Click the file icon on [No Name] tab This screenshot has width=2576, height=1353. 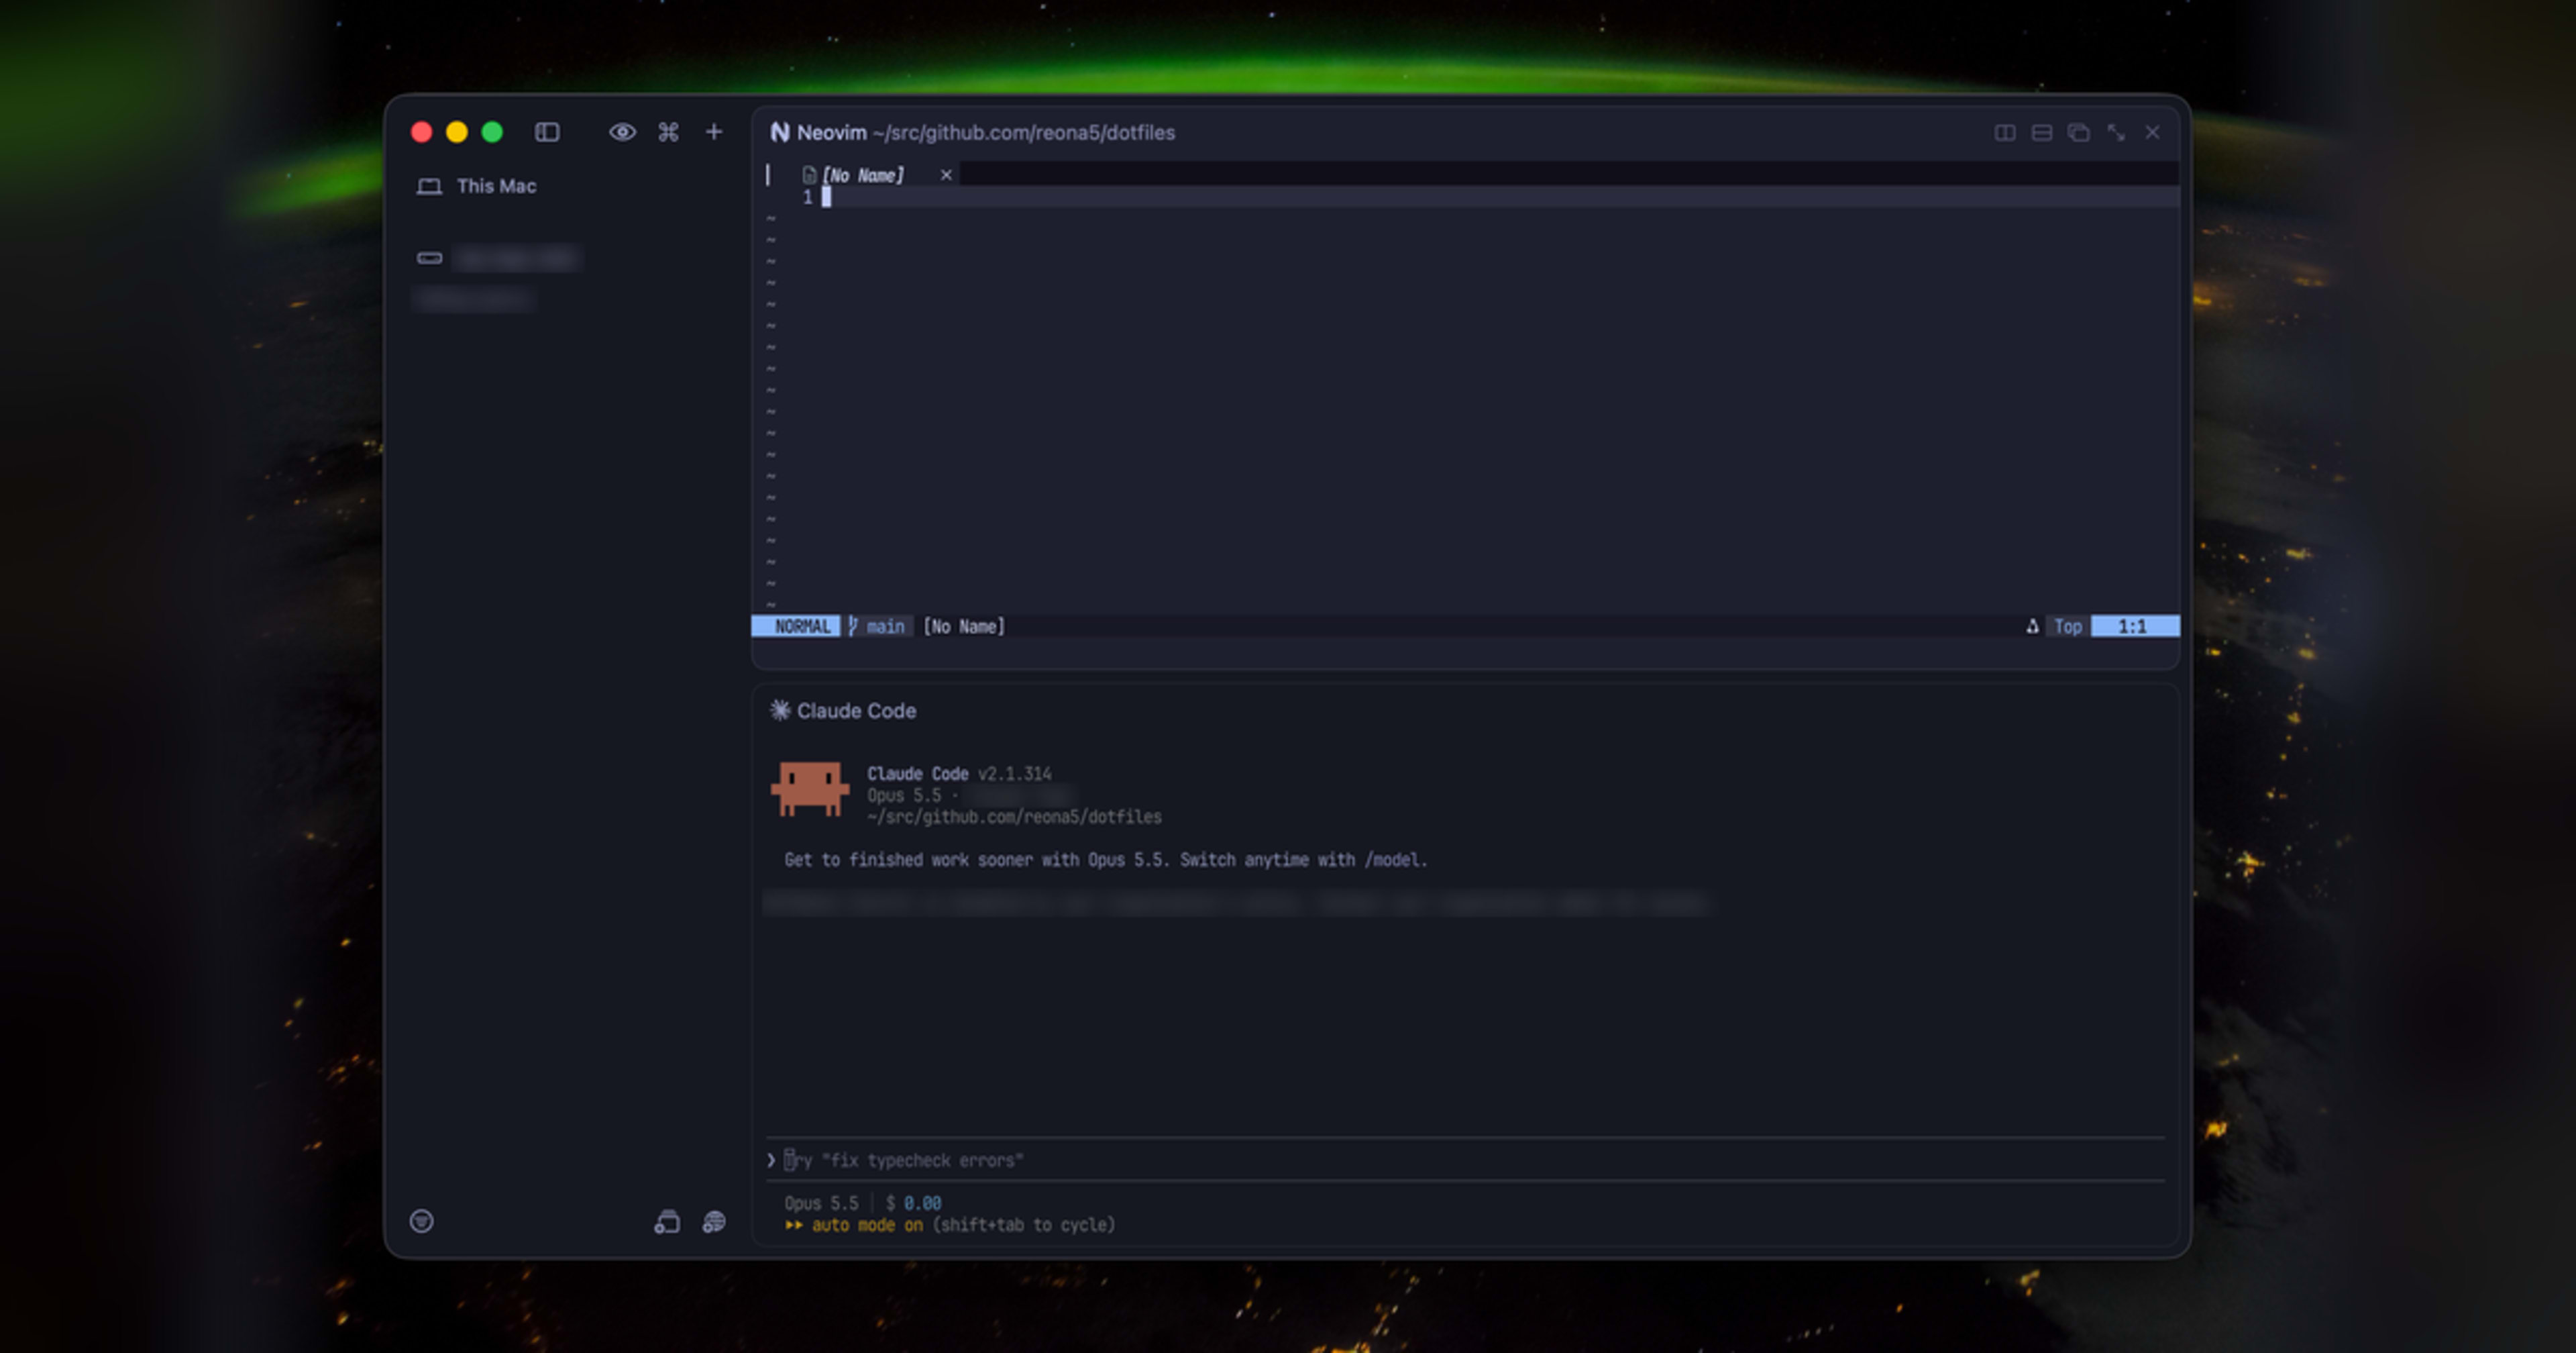click(809, 175)
